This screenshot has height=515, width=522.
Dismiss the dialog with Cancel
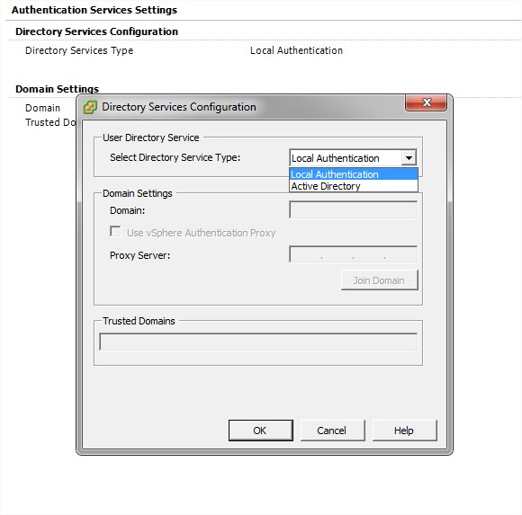[332, 431]
